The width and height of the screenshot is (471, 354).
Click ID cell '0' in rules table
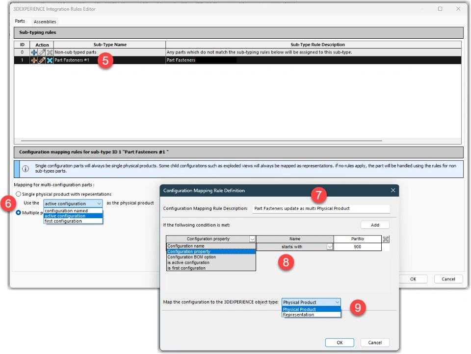click(x=22, y=52)
